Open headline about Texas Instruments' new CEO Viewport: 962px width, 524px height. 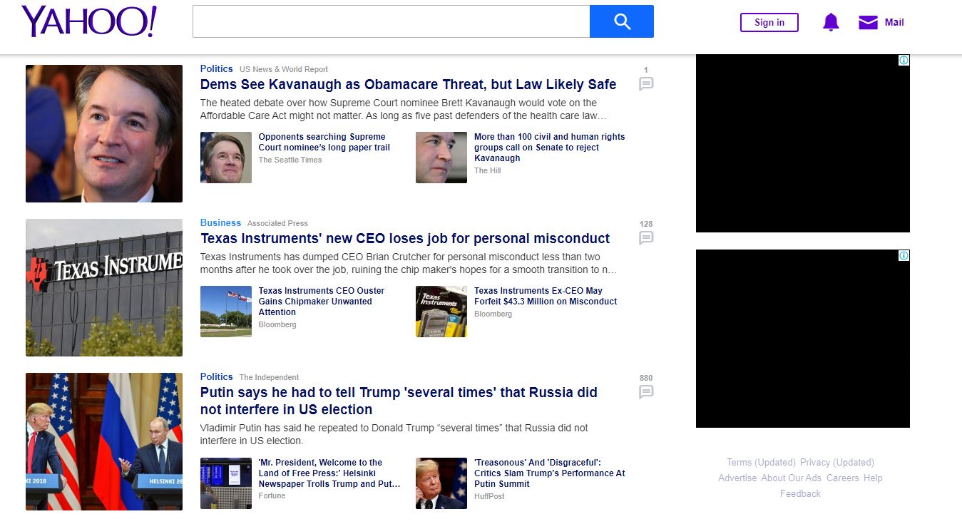(405, 239)
